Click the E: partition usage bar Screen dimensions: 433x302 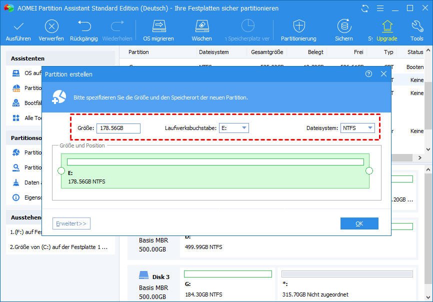(215, 162)
